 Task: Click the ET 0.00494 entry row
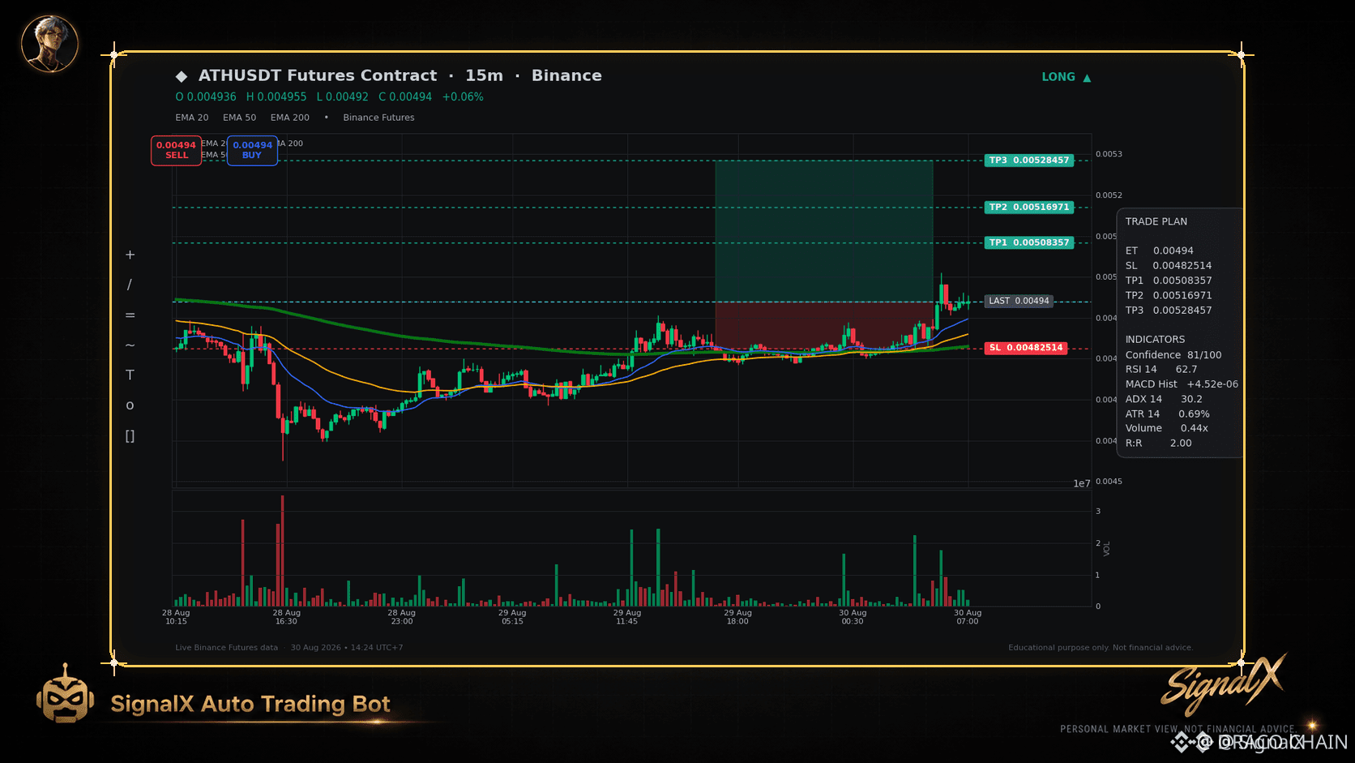pyautogui.click(x=1159, y=251)
